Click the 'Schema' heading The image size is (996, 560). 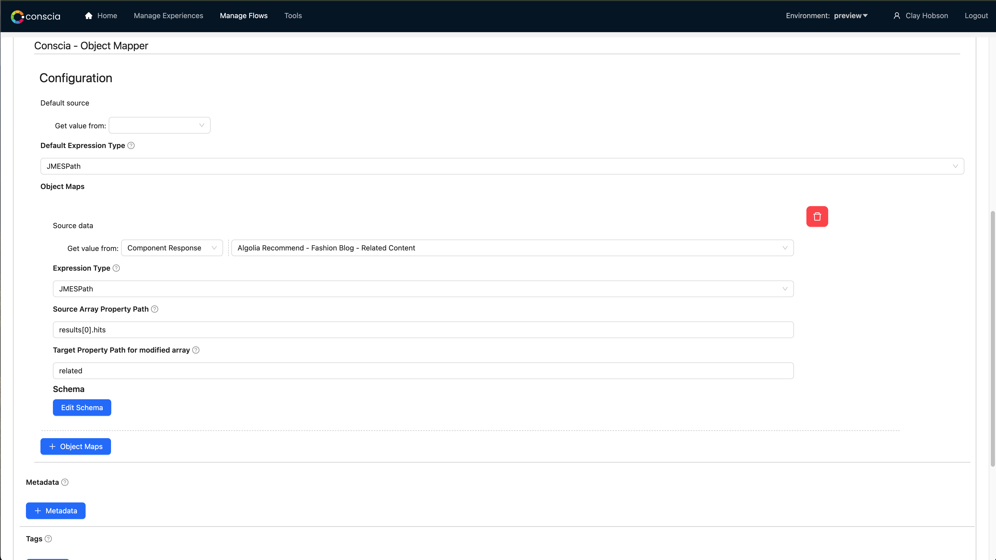pos(68,389)
